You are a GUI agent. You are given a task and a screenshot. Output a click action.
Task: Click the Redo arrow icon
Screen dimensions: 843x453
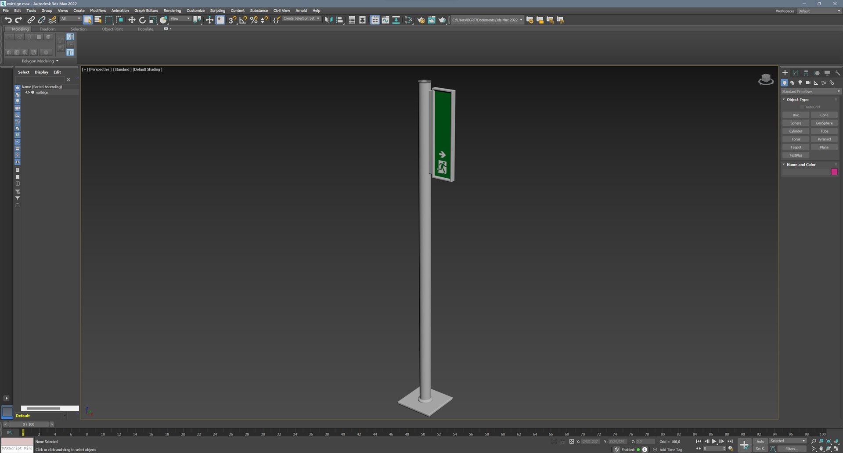[18, 20]
